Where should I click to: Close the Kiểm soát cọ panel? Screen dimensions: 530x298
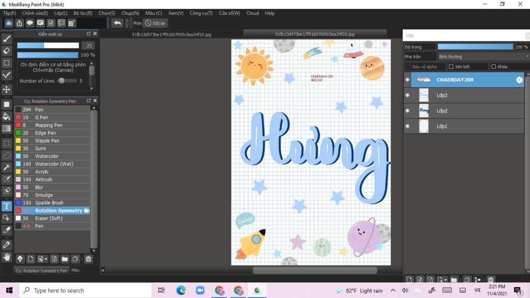pos(95,34)
